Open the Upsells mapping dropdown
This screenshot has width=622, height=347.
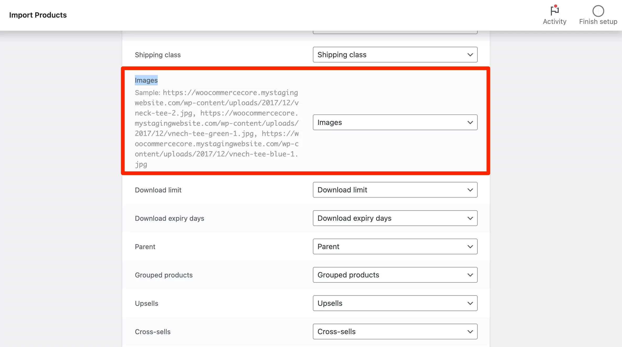pos(395,303)
